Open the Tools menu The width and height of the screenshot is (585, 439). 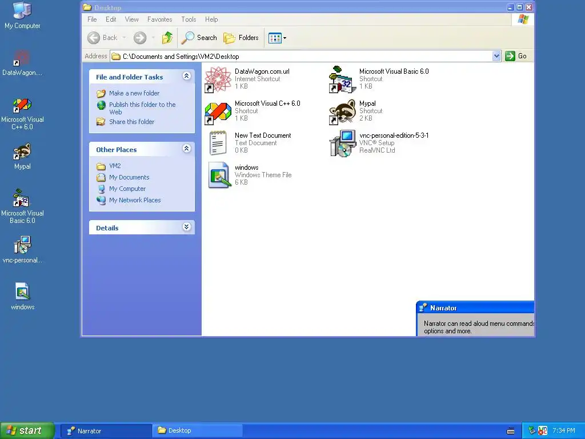(189, 19)
